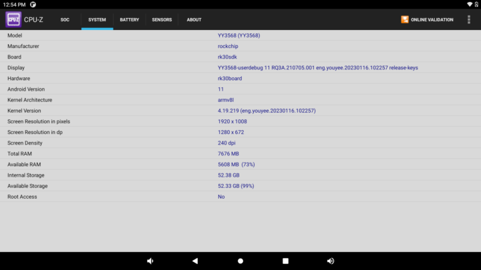Click the Screen Resolution in pixels label
This screenshot has height=270, width=481.
click(39, 121)
